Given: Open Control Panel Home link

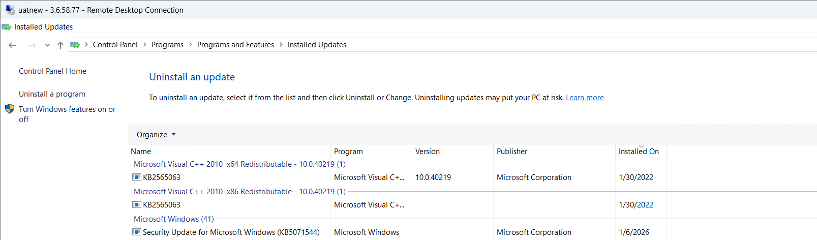Looking at the screenshot, I should pos(52,71).
